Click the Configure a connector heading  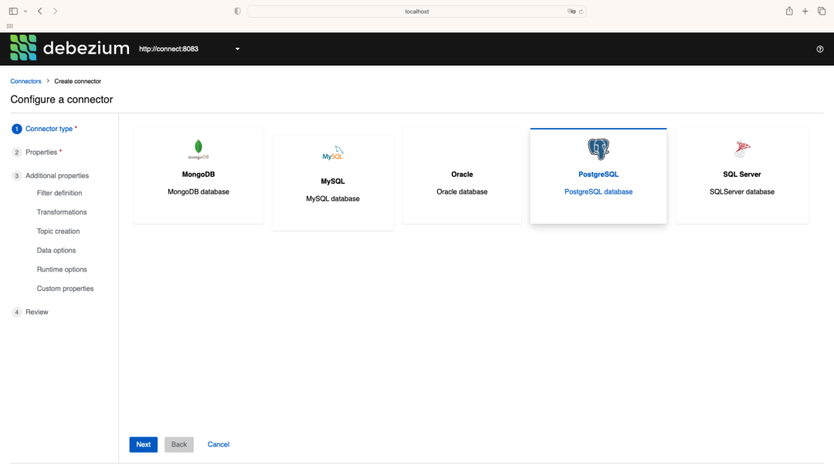62,100
